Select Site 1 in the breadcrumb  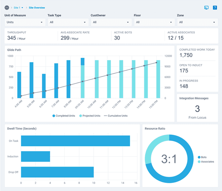point(18,7)
